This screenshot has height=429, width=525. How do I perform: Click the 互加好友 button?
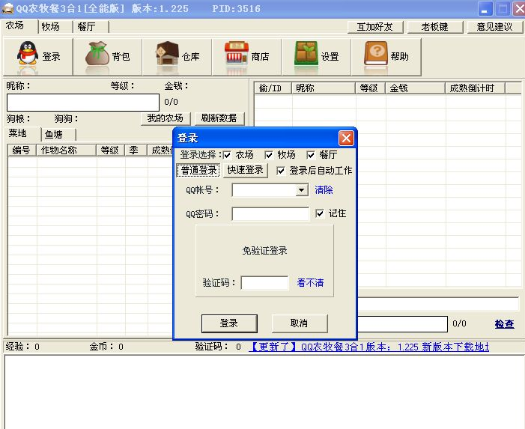(375, 27)
